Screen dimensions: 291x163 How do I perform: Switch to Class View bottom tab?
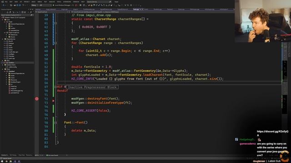21,155
